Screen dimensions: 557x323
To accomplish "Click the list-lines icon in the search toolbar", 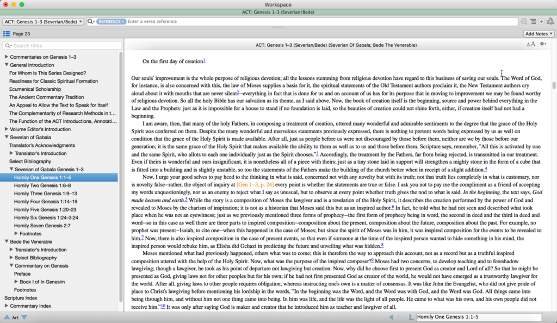I will tap(533, 21).
